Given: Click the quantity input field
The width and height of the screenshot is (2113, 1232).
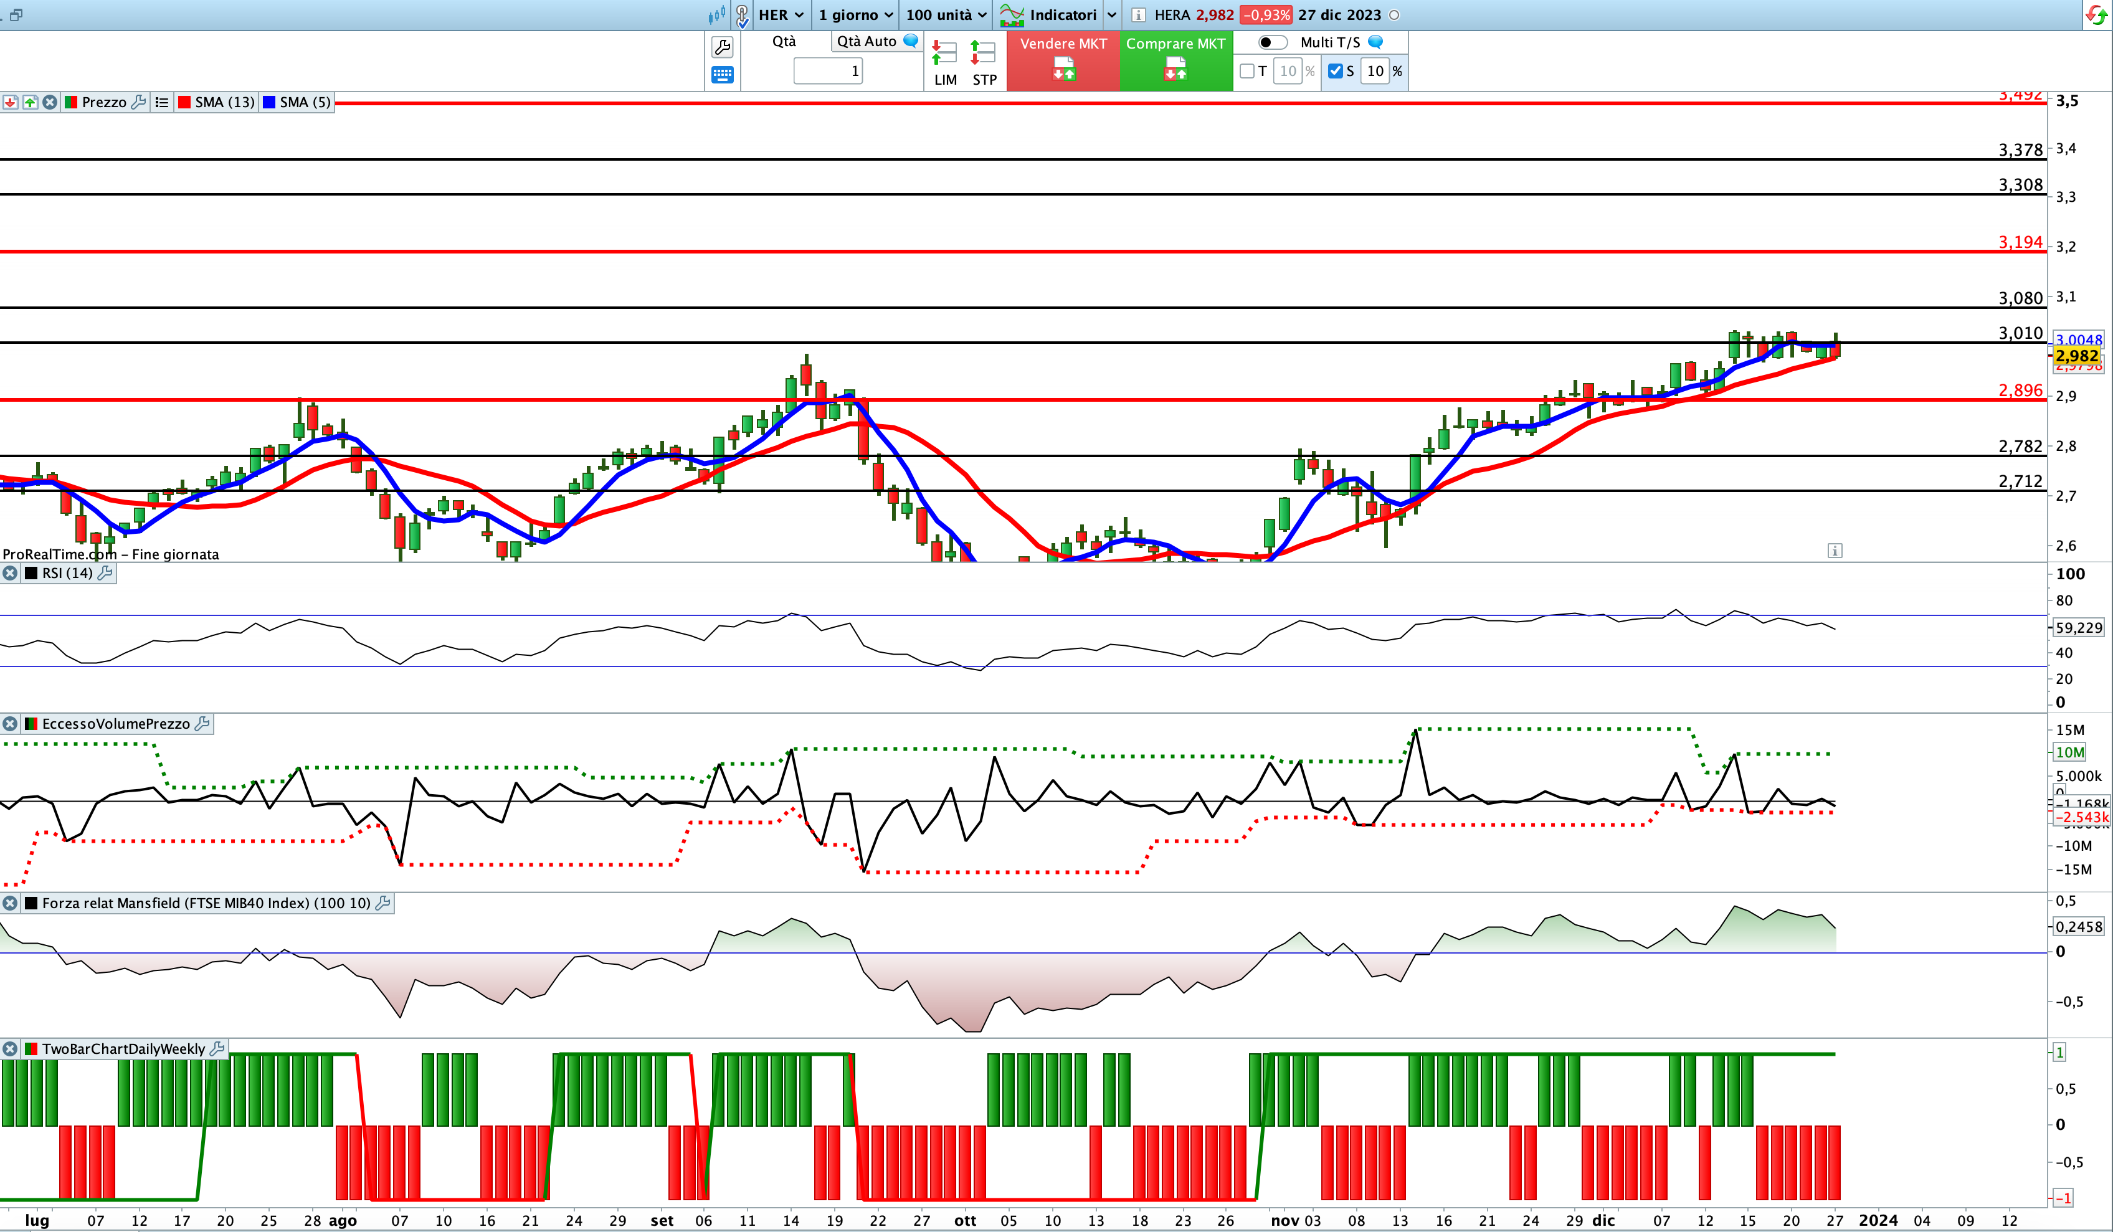Looking at the screenshot, I should (x=829, y=71).
